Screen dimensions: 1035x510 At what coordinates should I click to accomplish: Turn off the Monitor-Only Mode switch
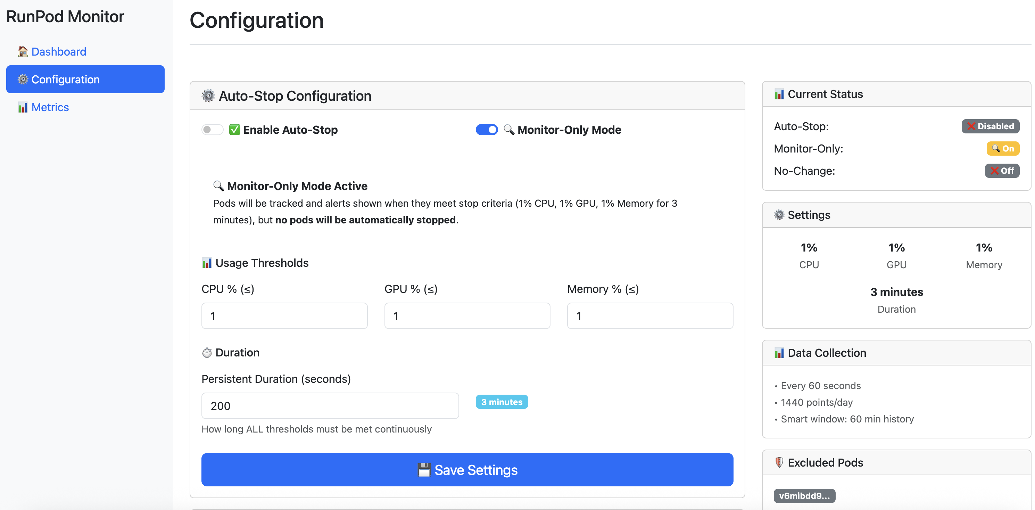487,129
